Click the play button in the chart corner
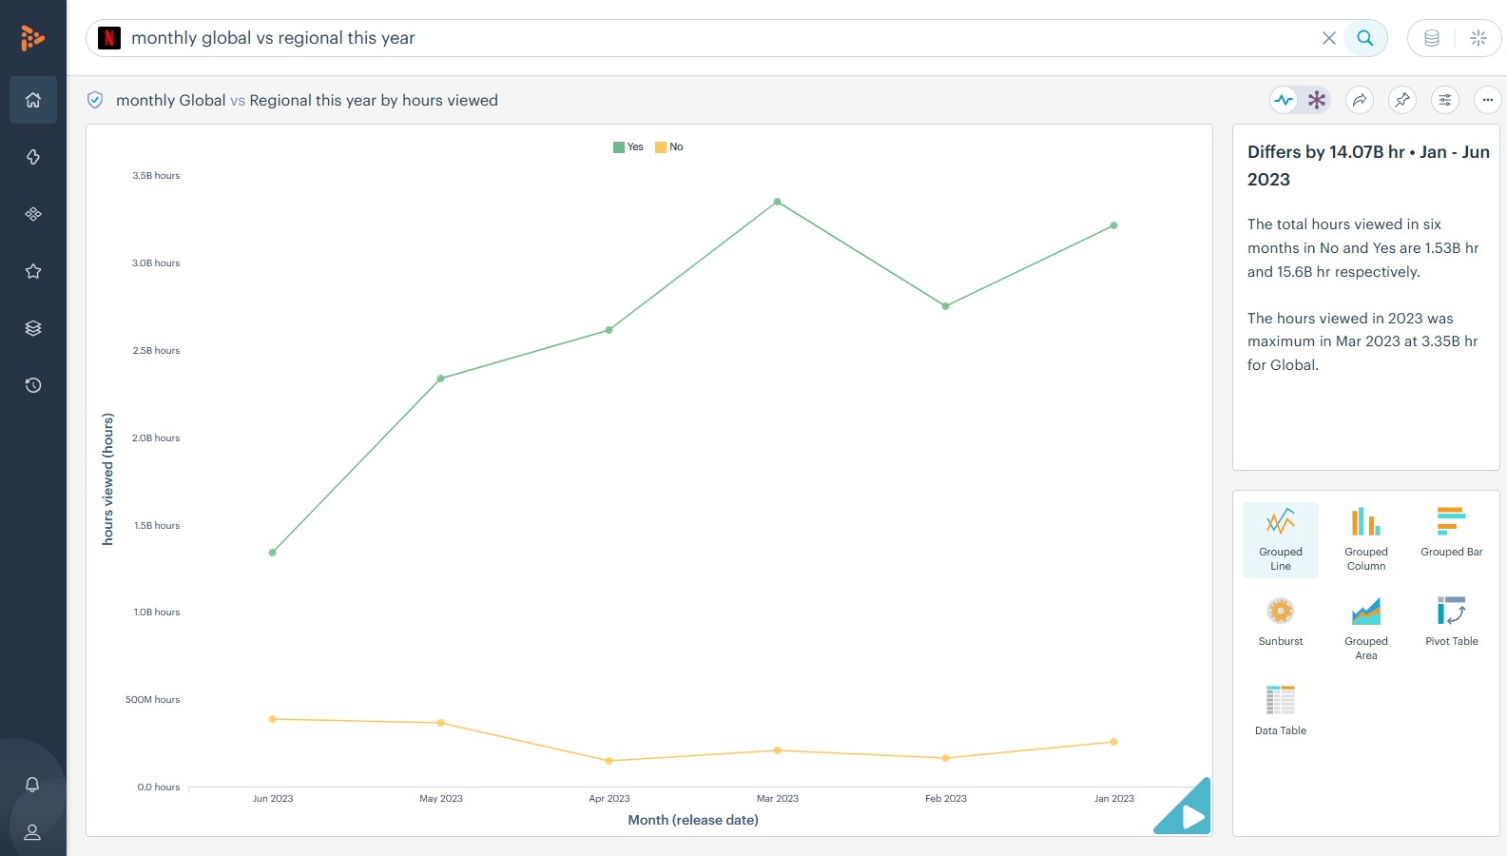 [1191, 815]
